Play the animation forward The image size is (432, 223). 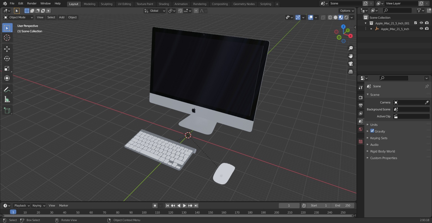[x=184, y=206]
